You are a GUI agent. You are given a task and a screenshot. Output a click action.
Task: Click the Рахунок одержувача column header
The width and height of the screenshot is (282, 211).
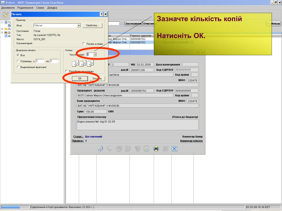pos(142,35)
